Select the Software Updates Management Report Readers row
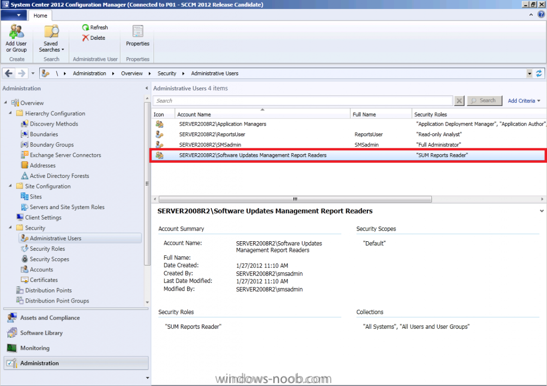 (349, 155)
